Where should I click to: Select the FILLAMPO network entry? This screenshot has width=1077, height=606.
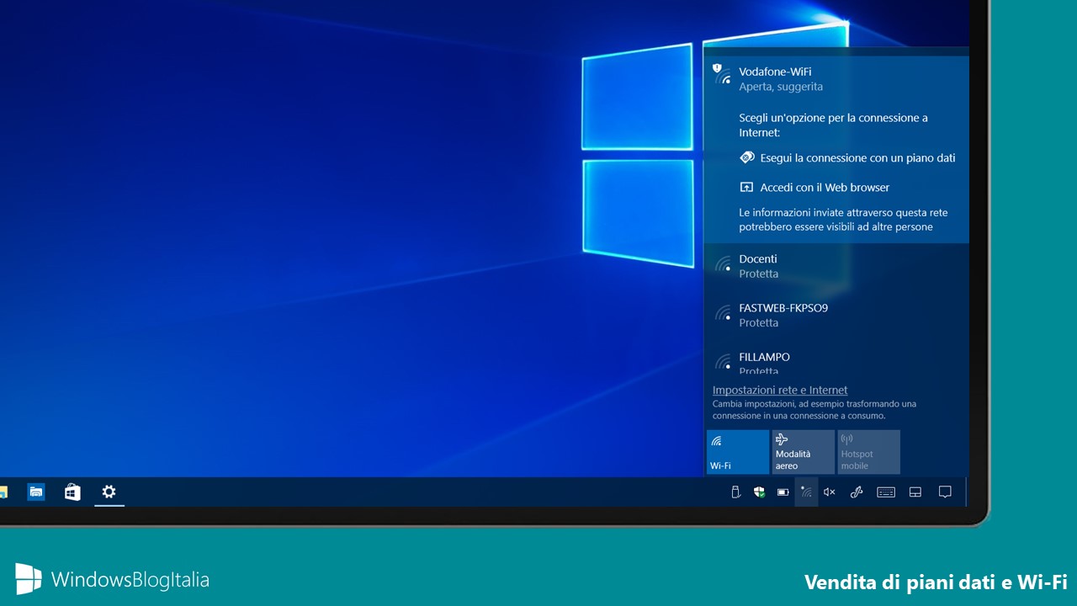836,358
